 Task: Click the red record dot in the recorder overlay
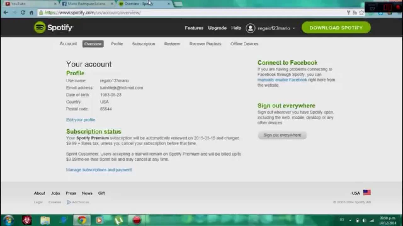(398, 7)
